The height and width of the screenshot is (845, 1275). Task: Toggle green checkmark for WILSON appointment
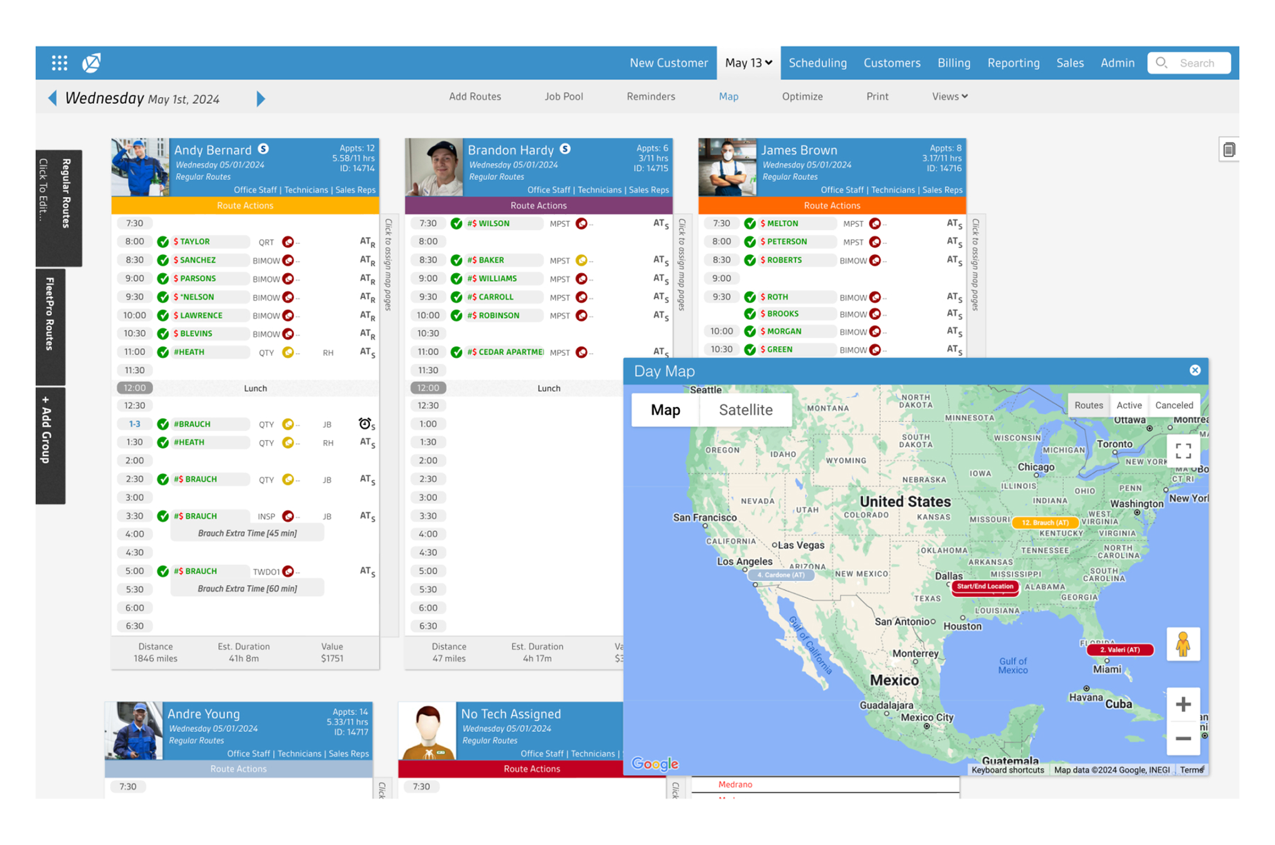click(457, 224)
